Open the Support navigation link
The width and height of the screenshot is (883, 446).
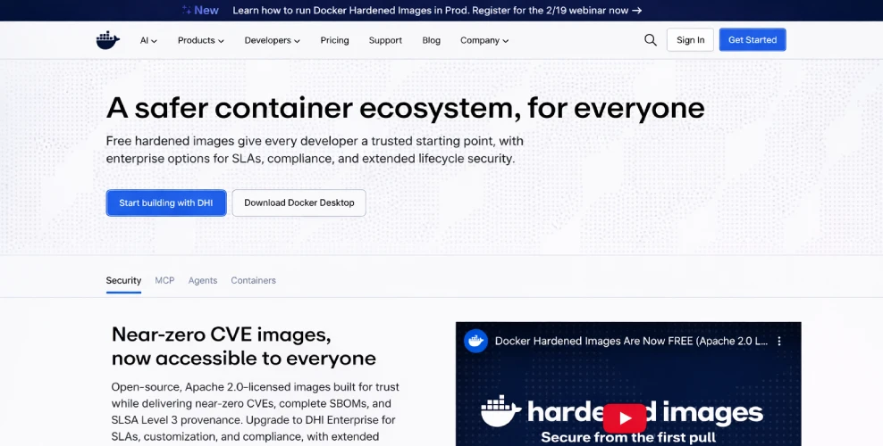(x=385, y=40)
